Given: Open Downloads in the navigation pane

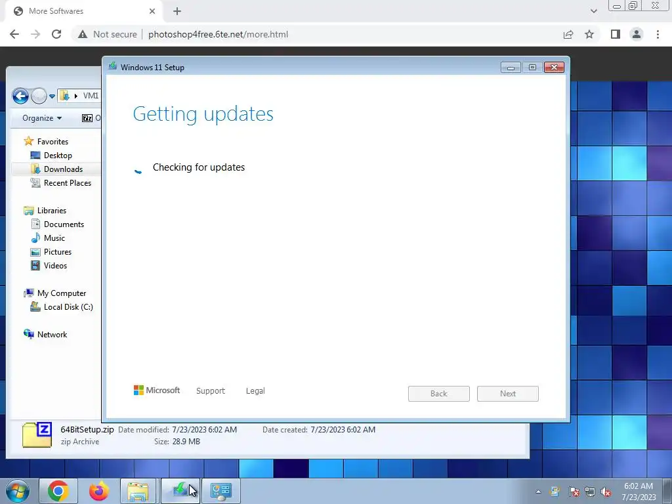Looking at the screenshot, I should coord(56,169).
